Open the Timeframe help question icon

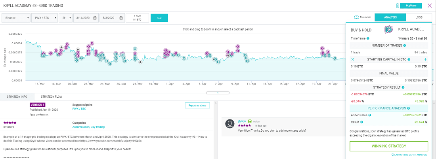tap(368, 38)
